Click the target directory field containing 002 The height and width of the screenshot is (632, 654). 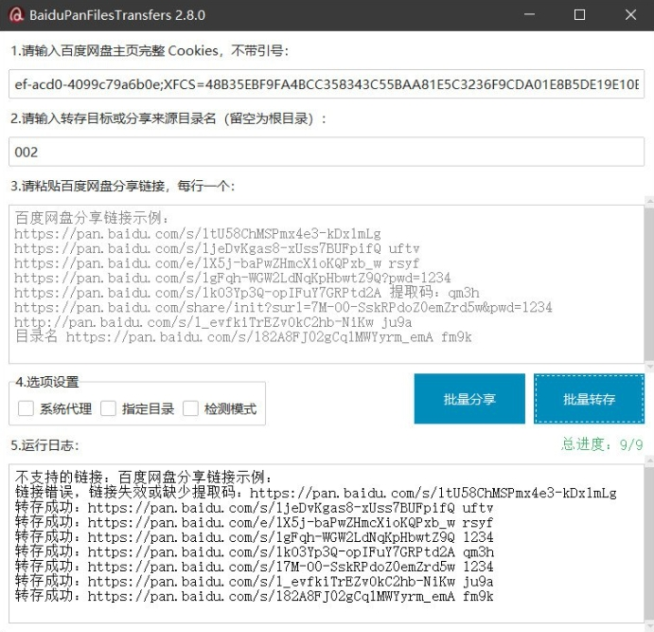click(x=327, y=152)
